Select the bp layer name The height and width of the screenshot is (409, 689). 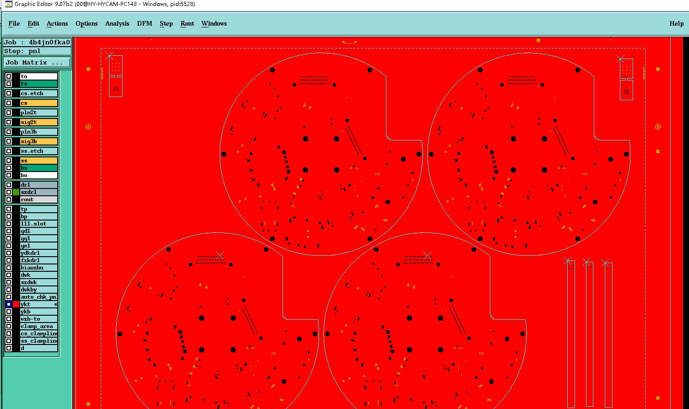39,216
